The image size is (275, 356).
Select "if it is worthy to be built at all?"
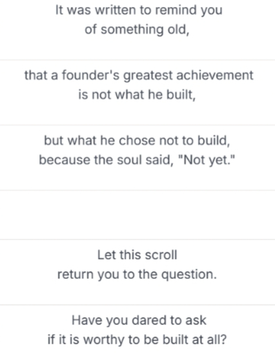point(137,340)
